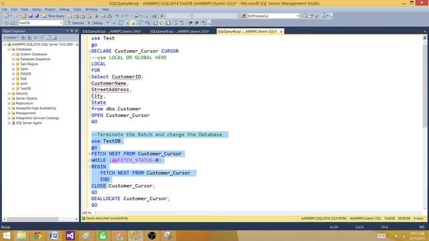
Task: Open the Project menu
Action: click(x=50, y=9)
